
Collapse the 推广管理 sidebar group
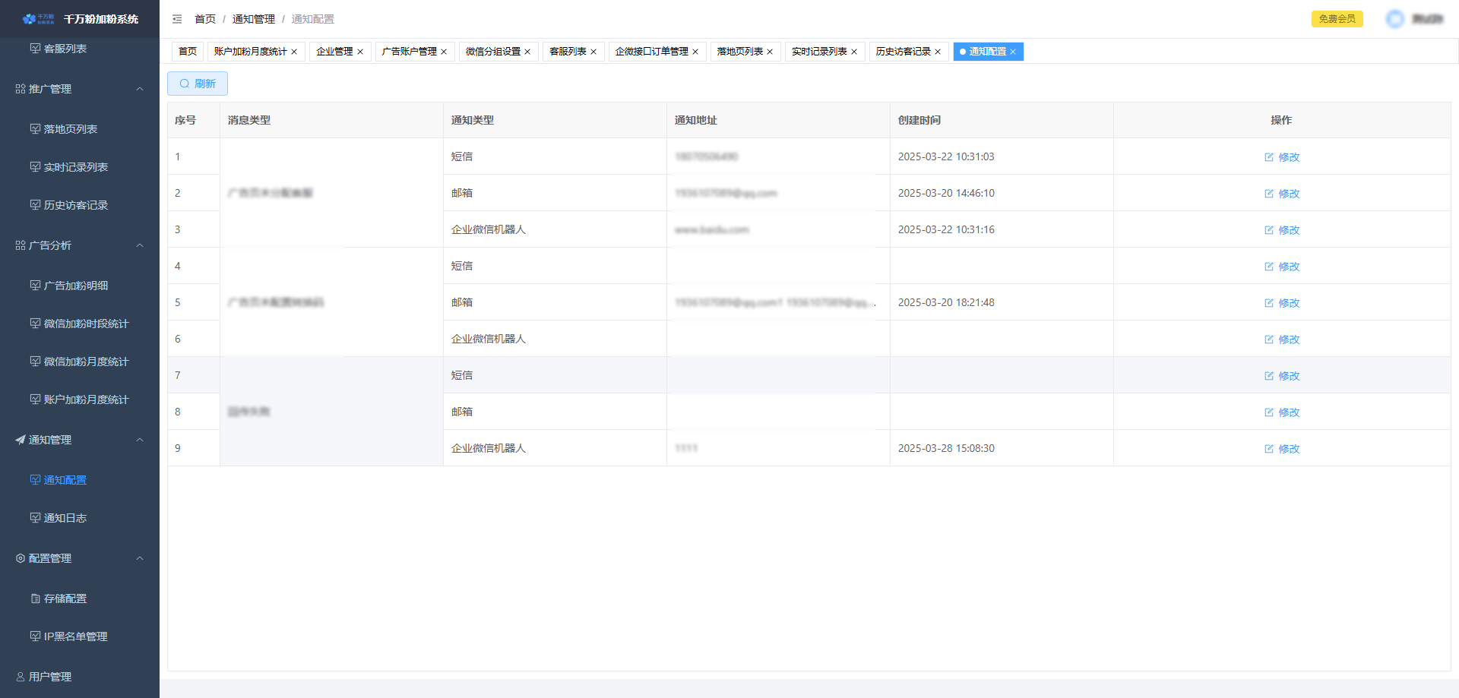[x=140, y=89]
